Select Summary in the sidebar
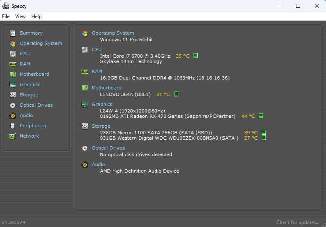The width and height of the screenshot is (326, 227). point(31,33)
